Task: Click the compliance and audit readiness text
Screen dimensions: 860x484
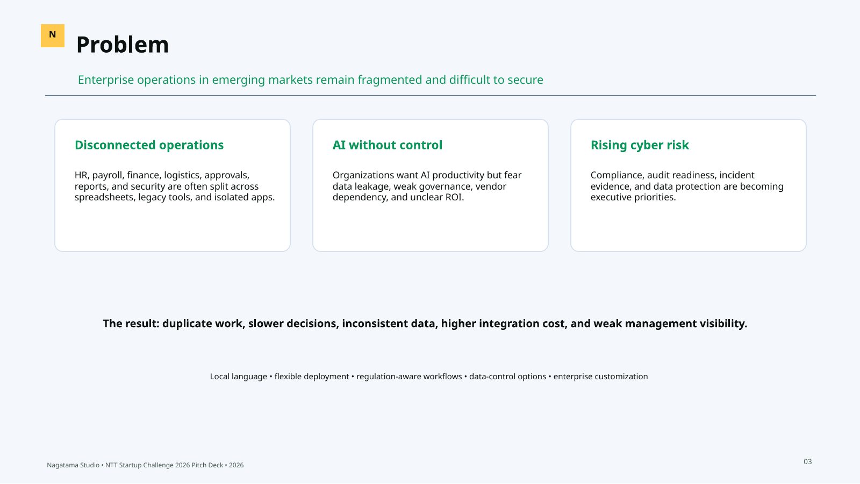Action: [687, 186]
